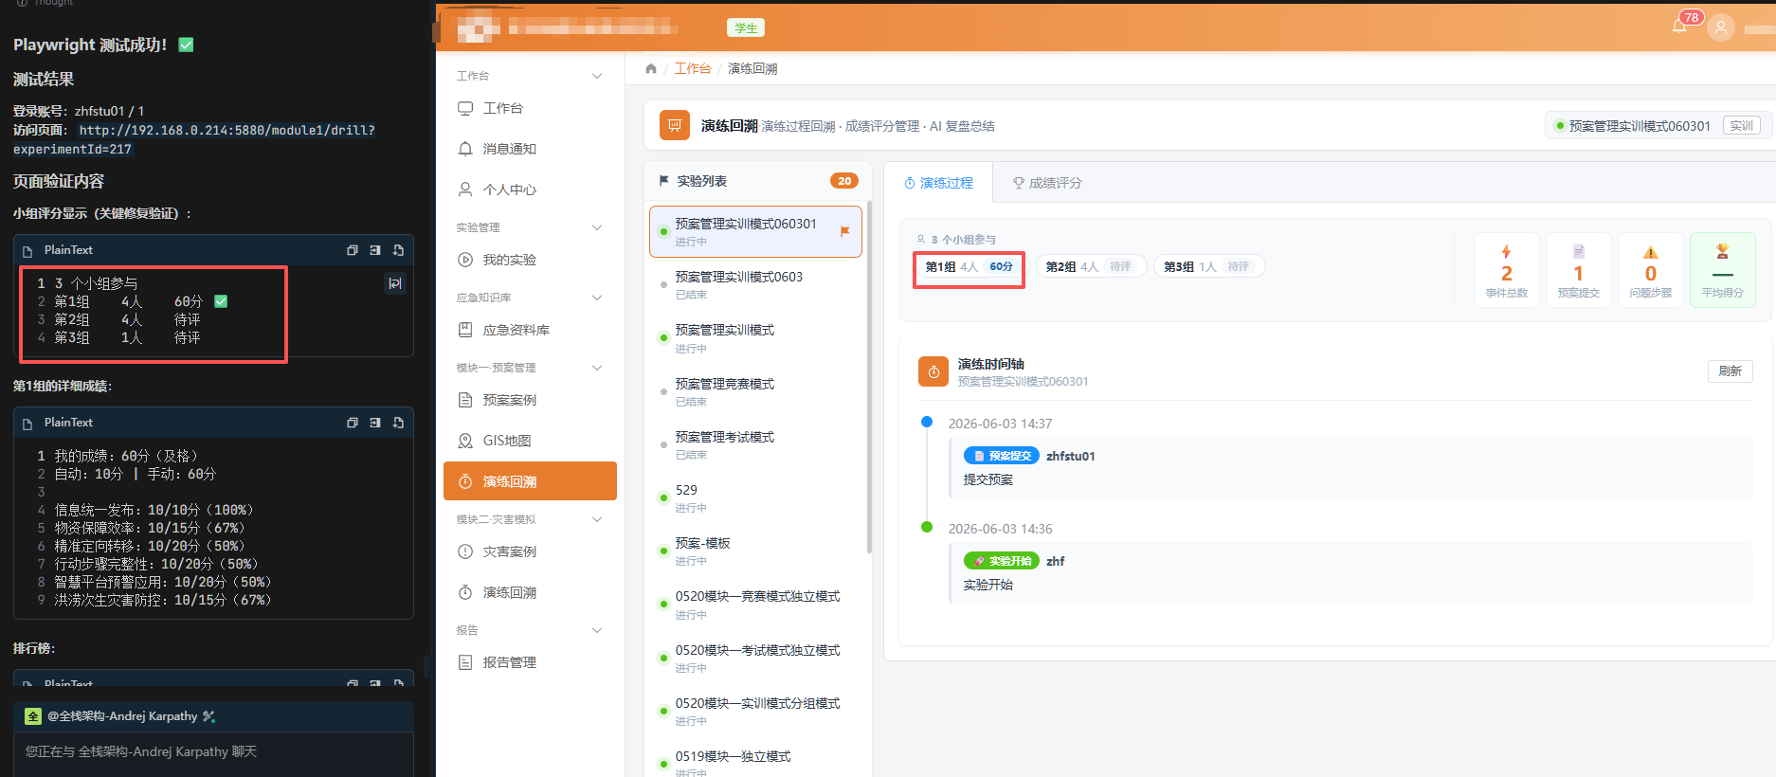Click the home icon in the breadcrumb
The height and width of the screenshot is (777, 1776).
coord(651,68)
